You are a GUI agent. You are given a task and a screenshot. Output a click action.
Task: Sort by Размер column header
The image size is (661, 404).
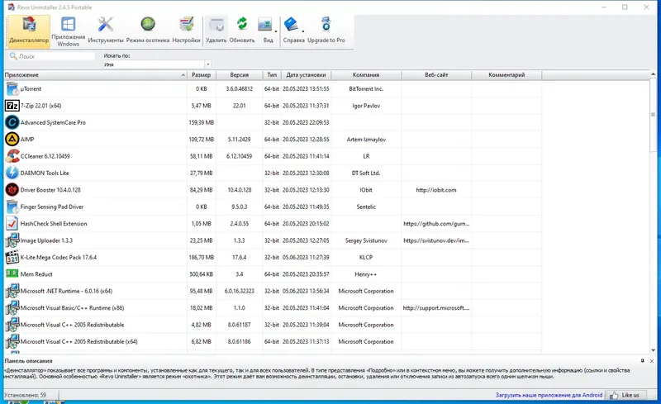tap(201, 75)
